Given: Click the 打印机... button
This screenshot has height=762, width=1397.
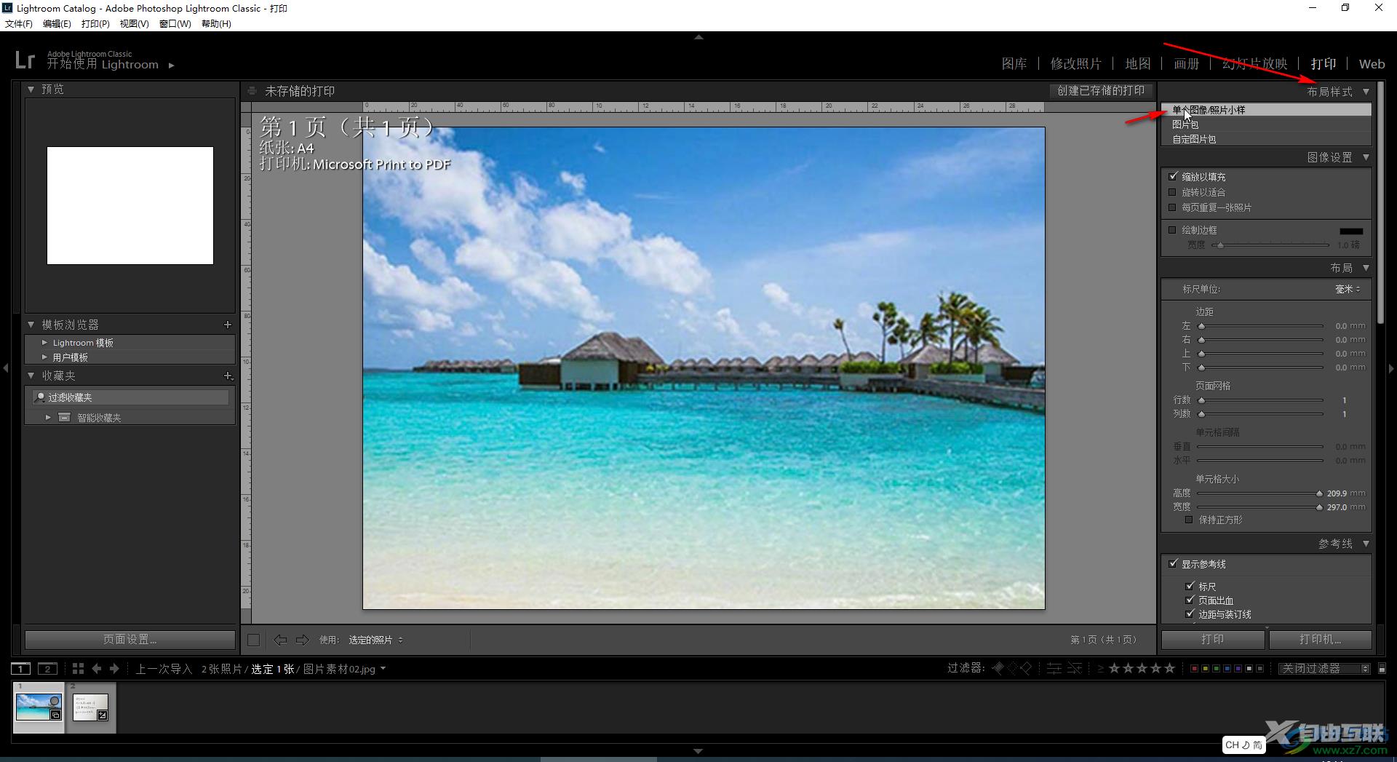Looking at the screenshot, I should tap(1321, 640).
